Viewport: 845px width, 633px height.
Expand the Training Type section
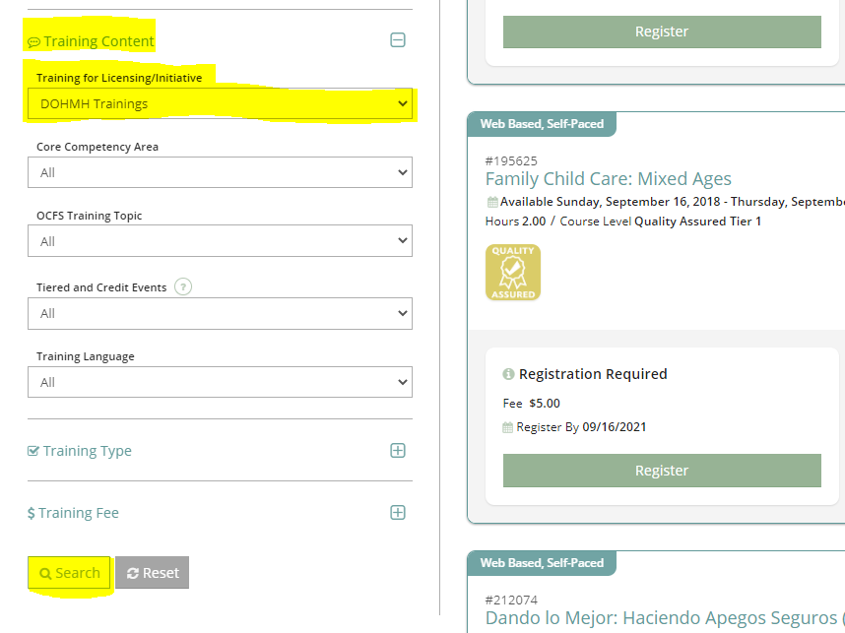(398, 450)
